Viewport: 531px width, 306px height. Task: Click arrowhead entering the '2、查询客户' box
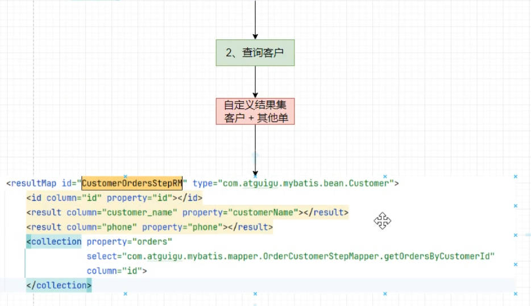click(x=255, y=36)
